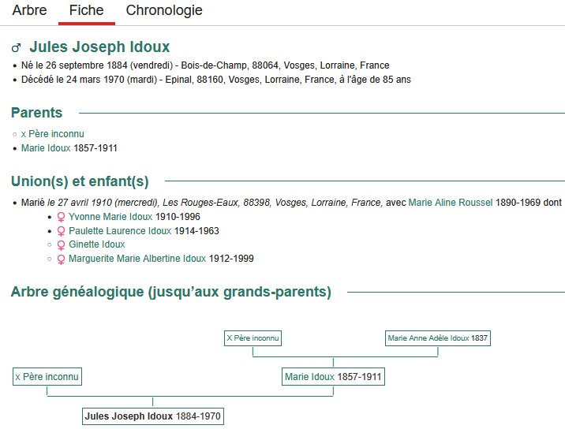Click the Jules Joseph Idoux page heading

[99, 47]
